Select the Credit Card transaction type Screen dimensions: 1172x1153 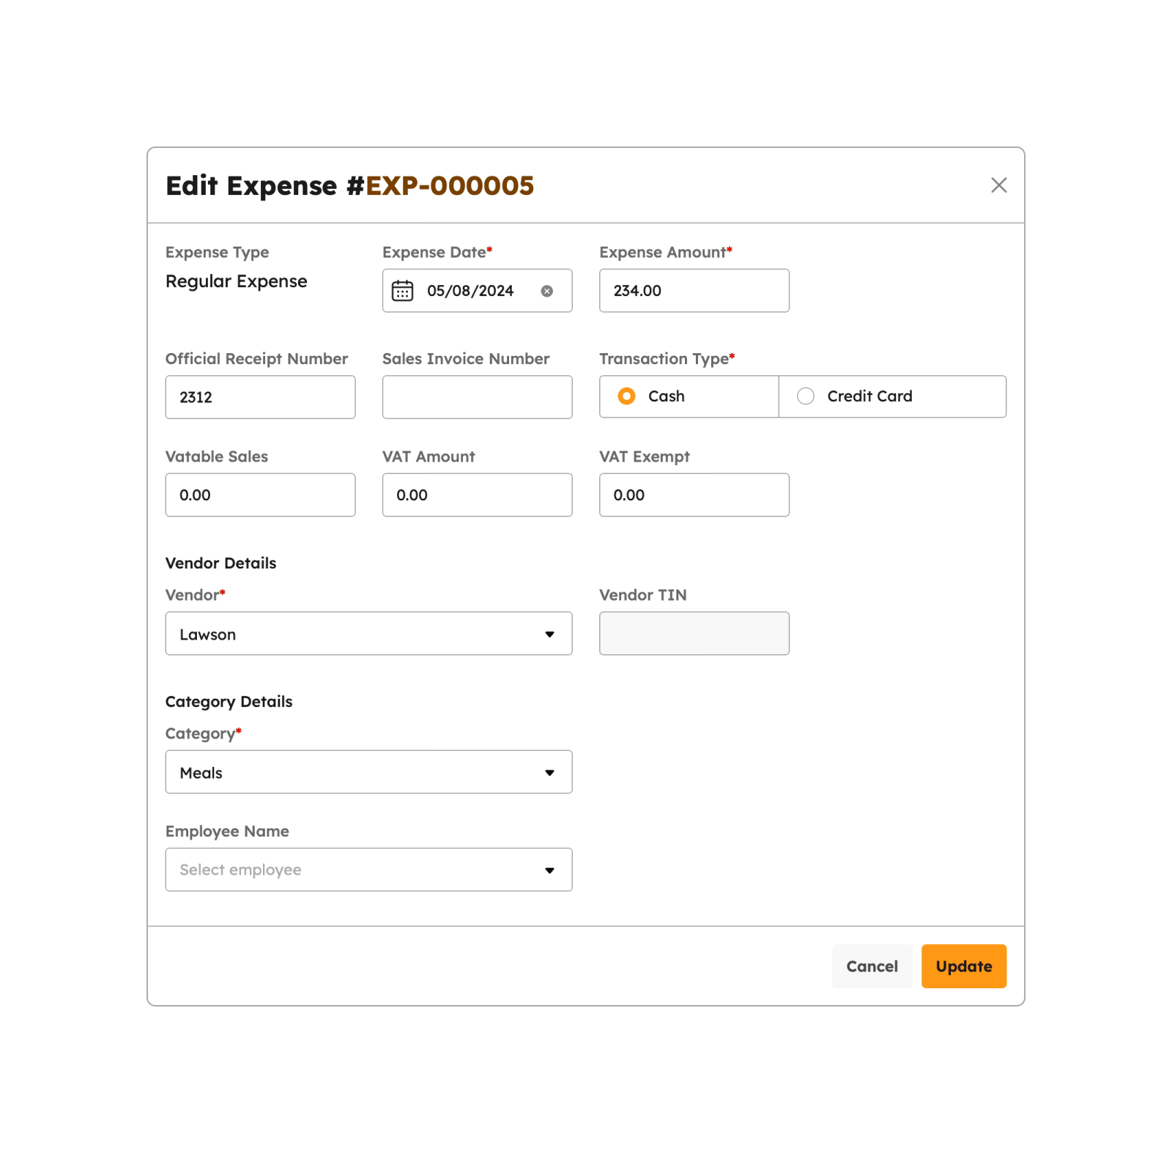(x=892, y=396)
